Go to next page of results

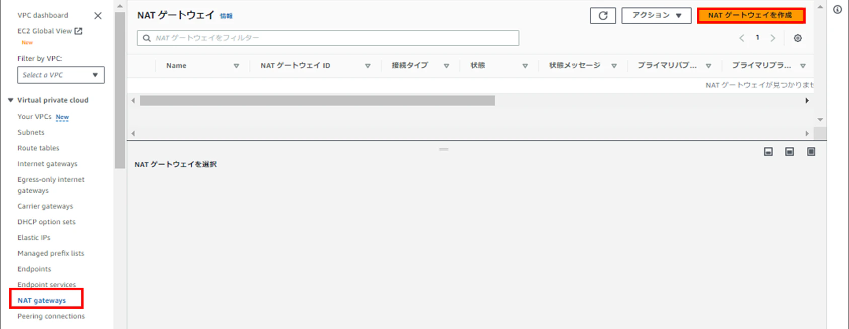[773, 38]
